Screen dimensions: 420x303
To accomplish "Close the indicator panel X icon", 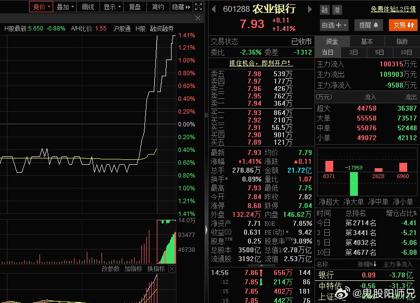I will 172,269.
